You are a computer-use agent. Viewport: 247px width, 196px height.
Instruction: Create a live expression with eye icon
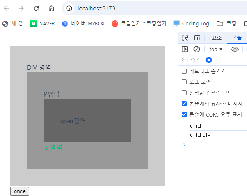(235, 49)
